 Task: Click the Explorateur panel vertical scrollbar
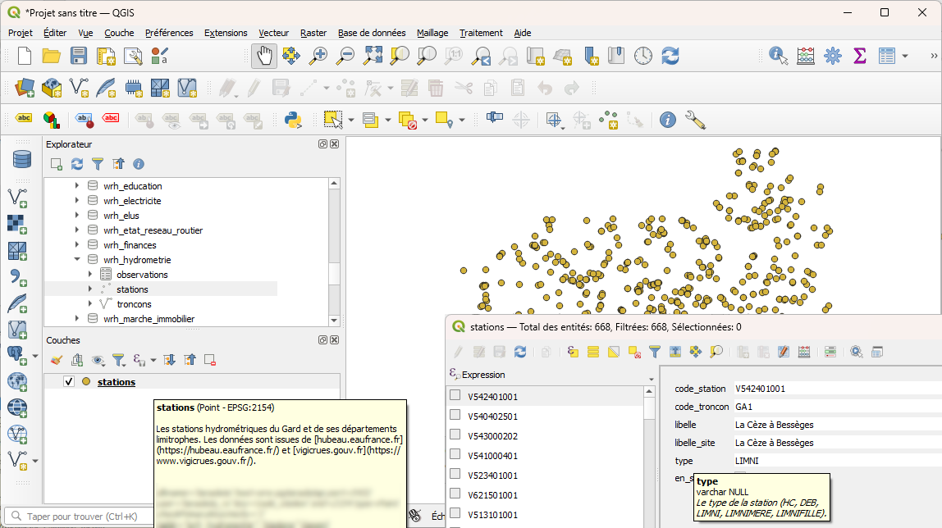pyautogui.click(x=334, y=252)
